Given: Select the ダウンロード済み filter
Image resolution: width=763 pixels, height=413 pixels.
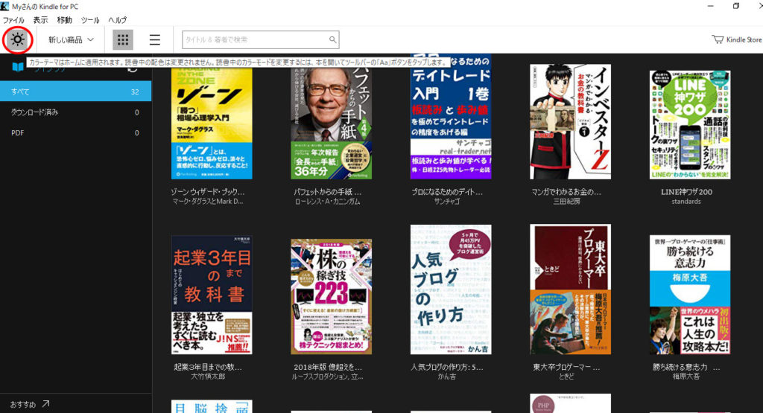Looking at the screenshot, I should [75, 112].
